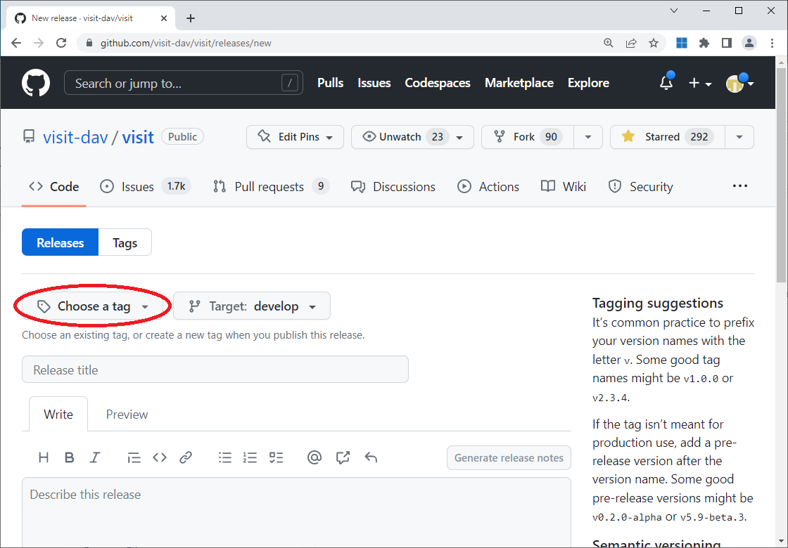Open the Issues repository tab

coord(145,187)
